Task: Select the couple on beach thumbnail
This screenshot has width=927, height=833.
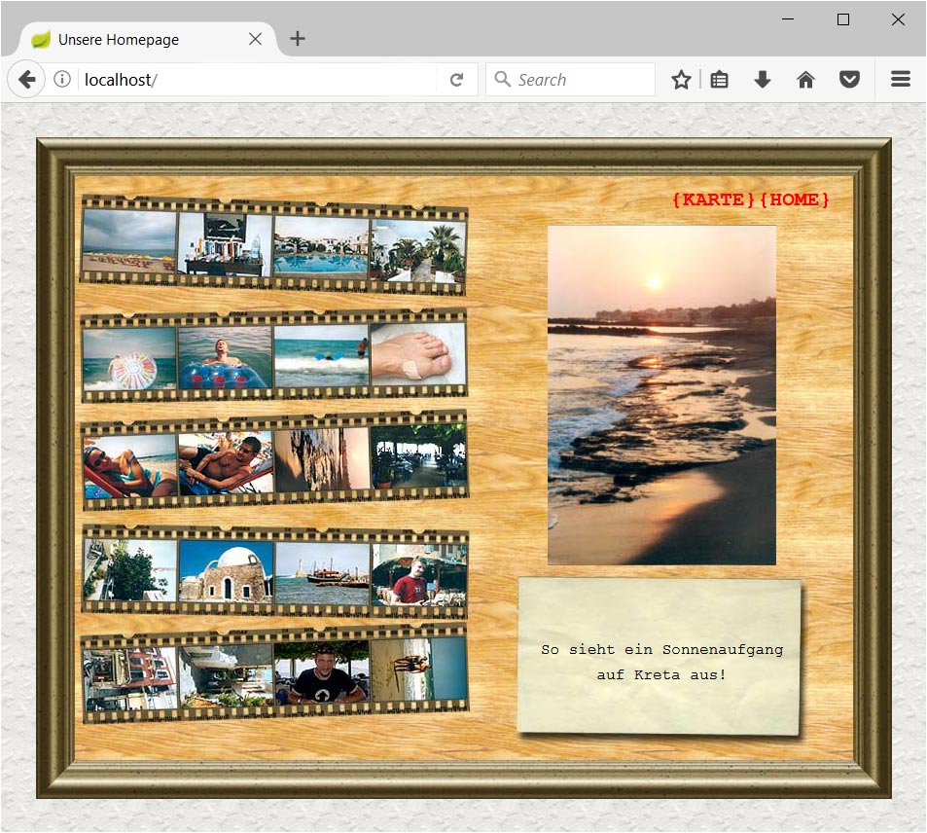Action: (x=418, y=670)
